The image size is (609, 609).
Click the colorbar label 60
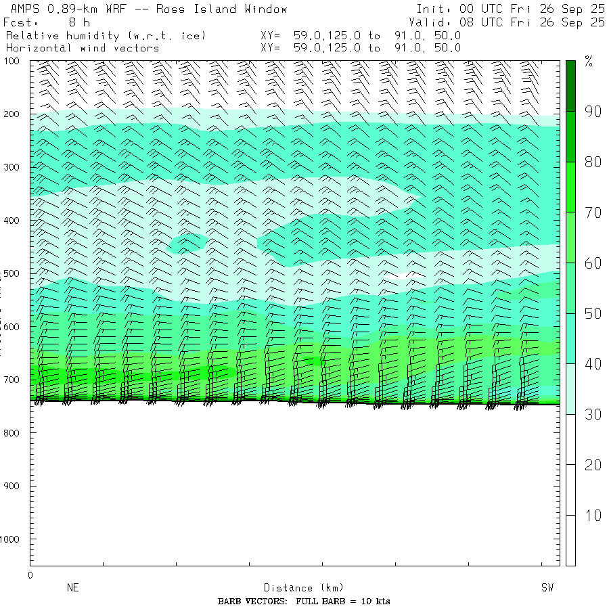coord(593,263)
